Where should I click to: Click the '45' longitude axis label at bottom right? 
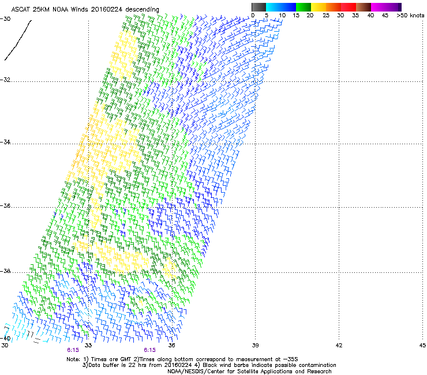[x=422, y=346]
